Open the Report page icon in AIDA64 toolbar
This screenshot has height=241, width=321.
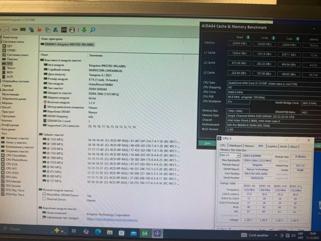[7, 29]
